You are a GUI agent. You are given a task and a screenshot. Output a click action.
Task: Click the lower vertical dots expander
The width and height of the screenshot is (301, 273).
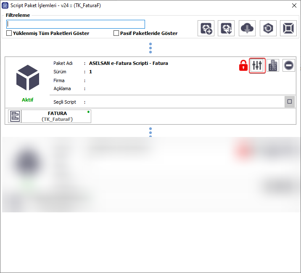(150, 132)
